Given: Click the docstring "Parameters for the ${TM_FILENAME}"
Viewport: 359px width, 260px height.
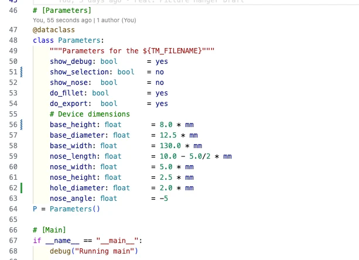Looking at the screenshot, I should 132,50.
